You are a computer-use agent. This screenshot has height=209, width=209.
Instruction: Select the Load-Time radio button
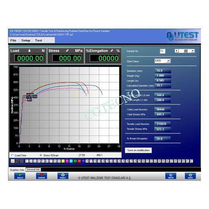[x=12, y=156]
